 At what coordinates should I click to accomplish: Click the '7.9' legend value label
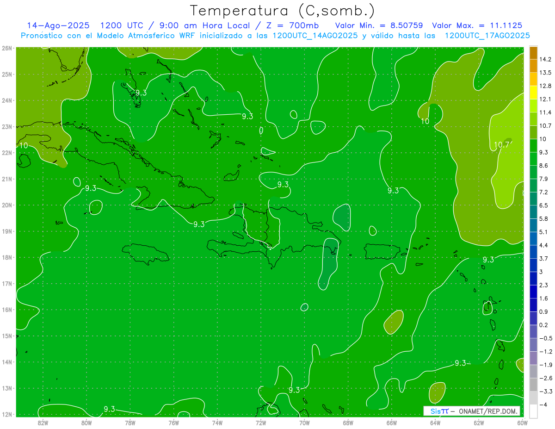click(543, 179)
